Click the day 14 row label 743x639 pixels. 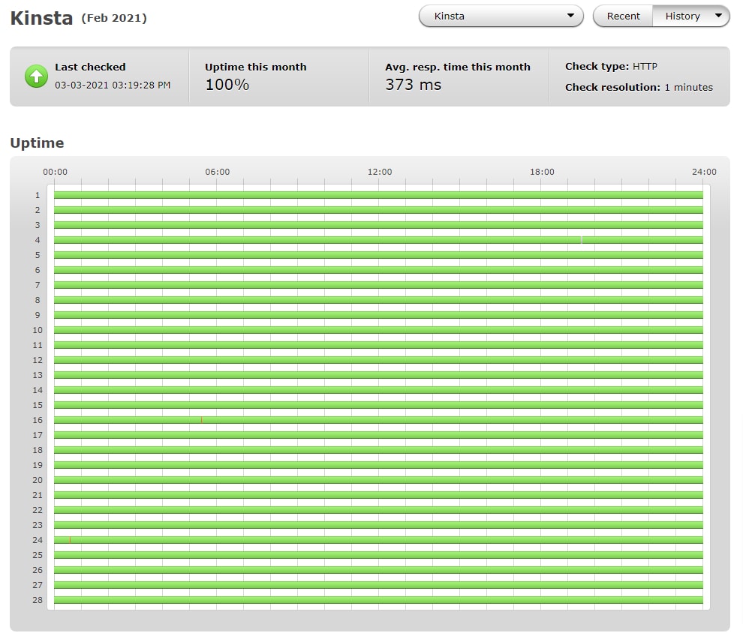point(38,390)
